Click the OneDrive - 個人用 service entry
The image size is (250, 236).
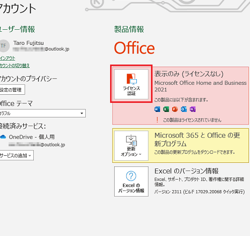click(32, 137)
